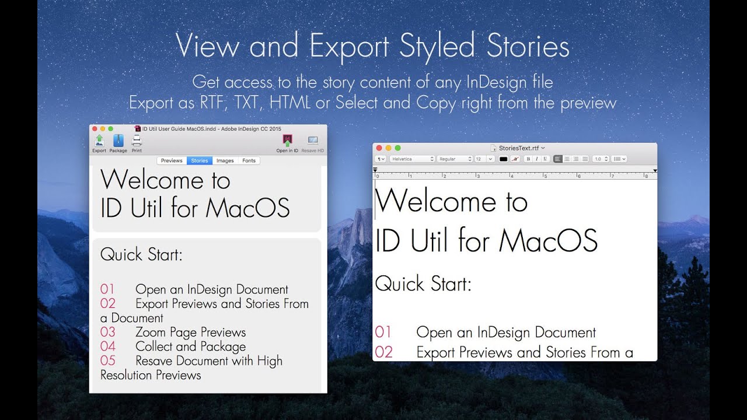The width and height of the screenshot is (747, 420).
Task: Click the StoriesText.rtf document icon in title bar
Action: [493, 148]
